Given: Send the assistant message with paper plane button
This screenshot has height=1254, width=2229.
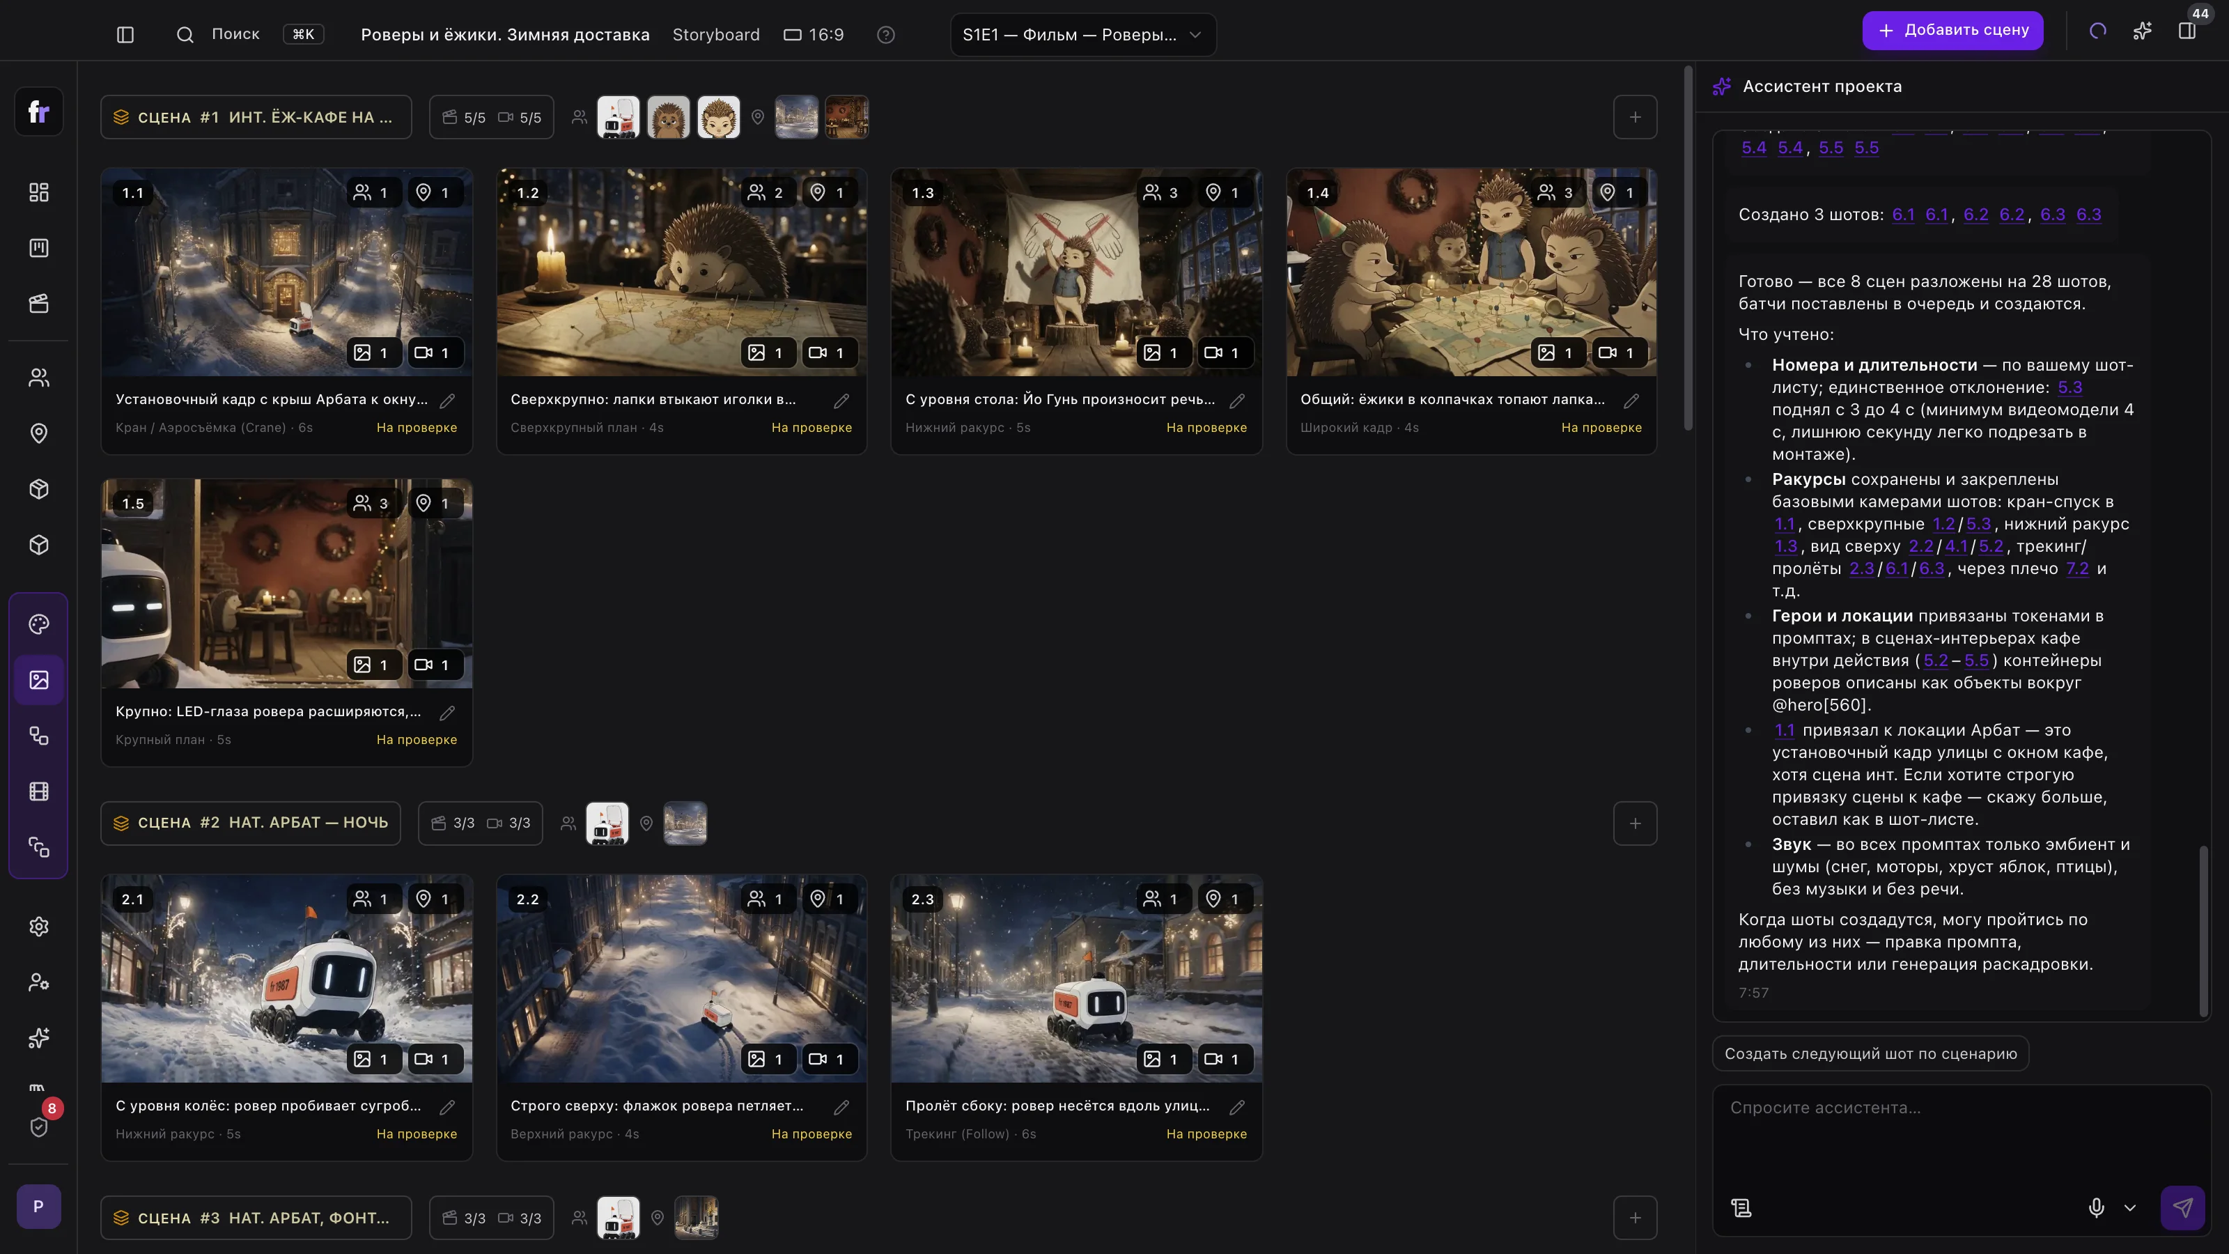Looking at the screenshot, I should pyautogui.click(x=2182, y=1207).
